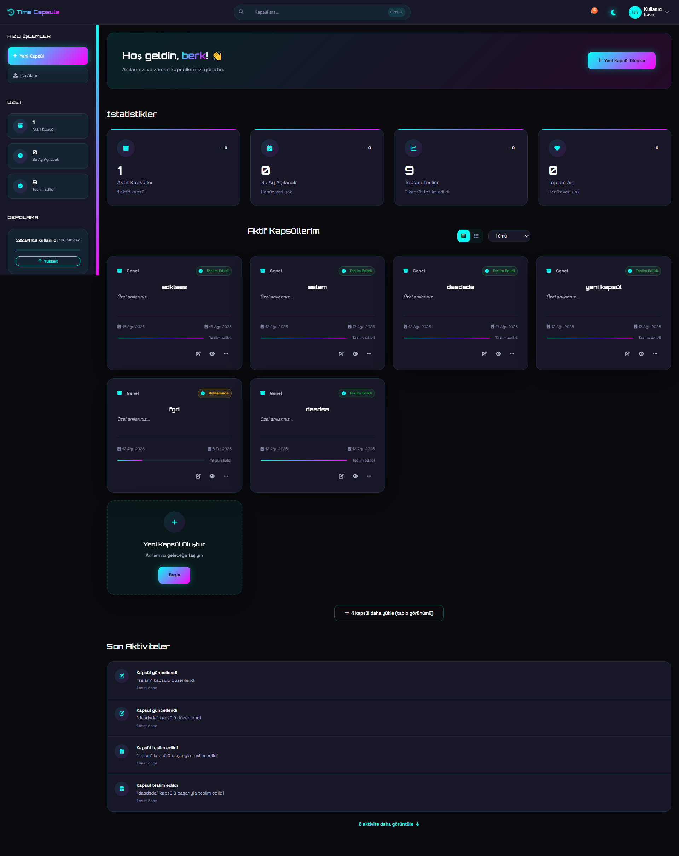This screenshot has height=856, width=679.
Task: Select Yeni Kapsül in the sidebar
Action: click(48, 55)
